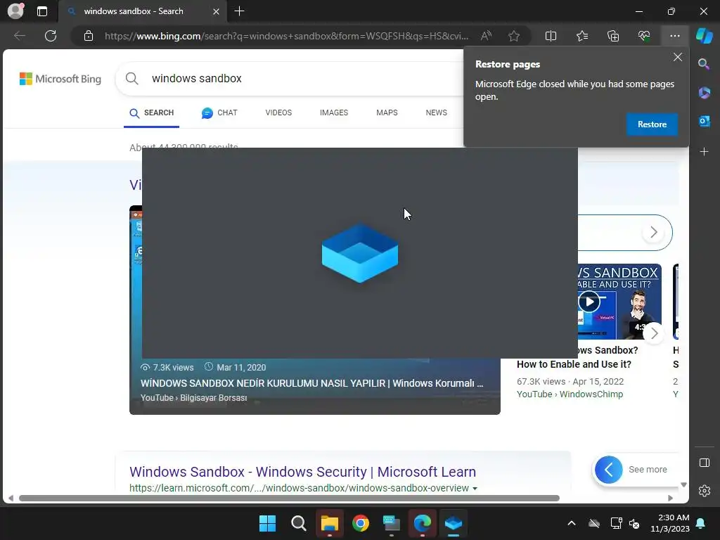Dismiss the Restore pages popup
Viewport: 720px width, 540px height.
click(x=677, y=57)
